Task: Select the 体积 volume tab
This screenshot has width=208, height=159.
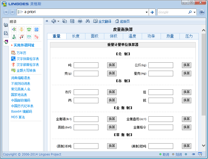Action: pos(113,36)
